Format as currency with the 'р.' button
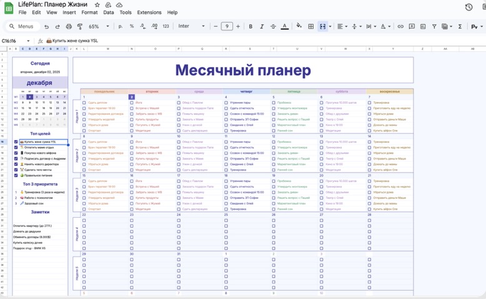 [121, 26]
